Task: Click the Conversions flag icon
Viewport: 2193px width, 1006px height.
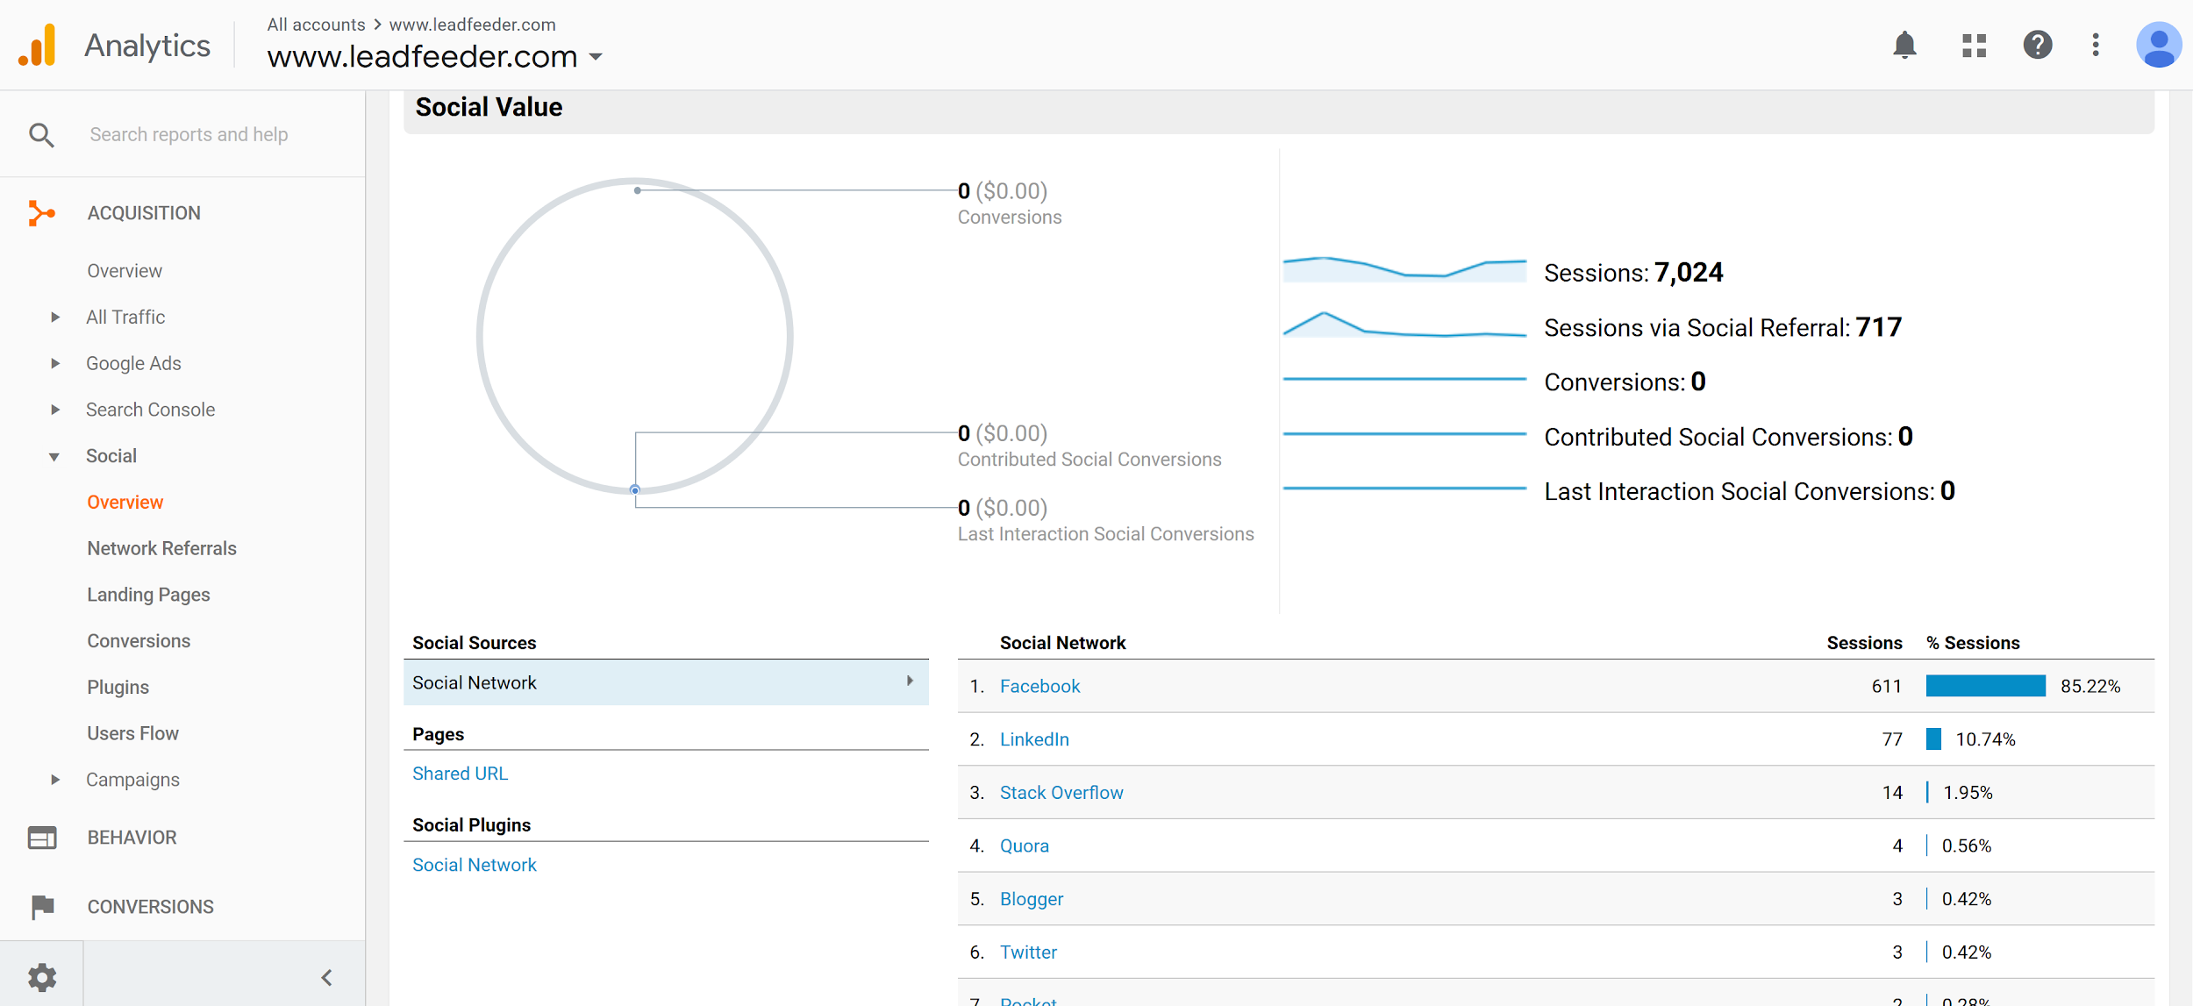Action: click(x=41, y=907)
